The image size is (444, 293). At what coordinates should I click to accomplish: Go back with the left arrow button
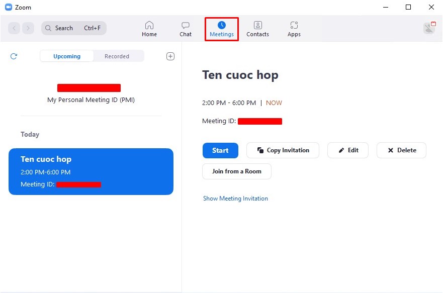pos(14,28)
